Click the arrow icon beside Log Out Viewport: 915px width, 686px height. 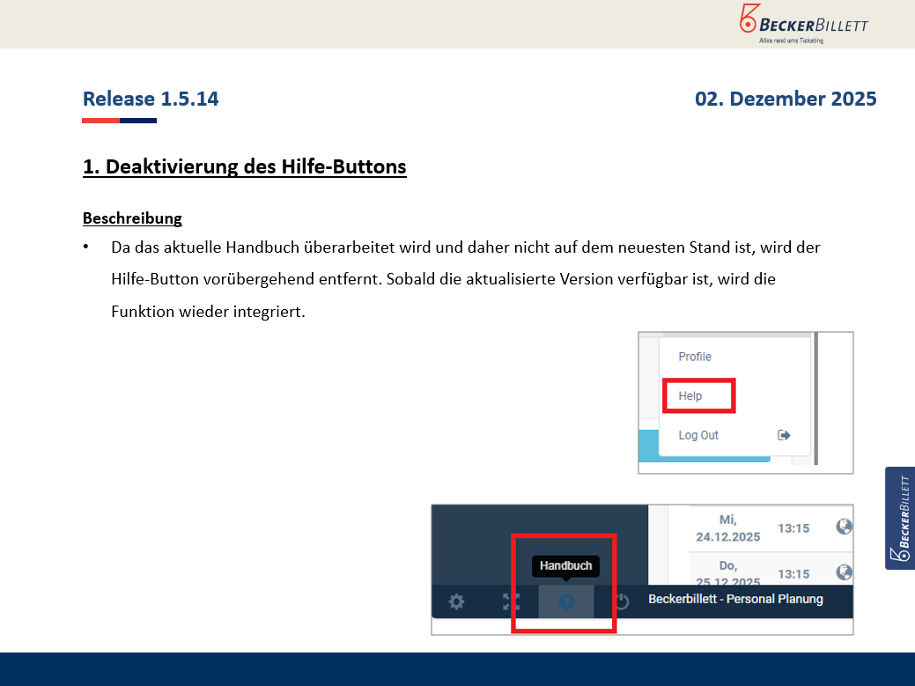tap(784, 435)
